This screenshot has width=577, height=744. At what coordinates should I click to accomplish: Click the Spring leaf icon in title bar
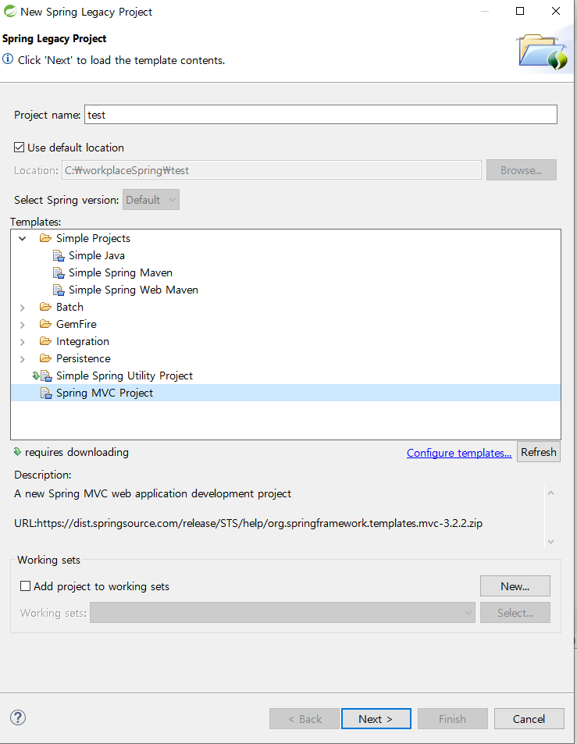click(x=10, y=12)
